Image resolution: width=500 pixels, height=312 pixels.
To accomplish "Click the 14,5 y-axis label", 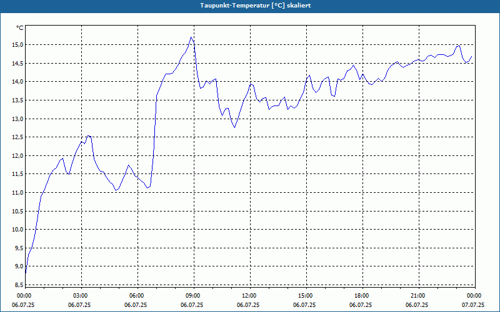I will point(19,64).
